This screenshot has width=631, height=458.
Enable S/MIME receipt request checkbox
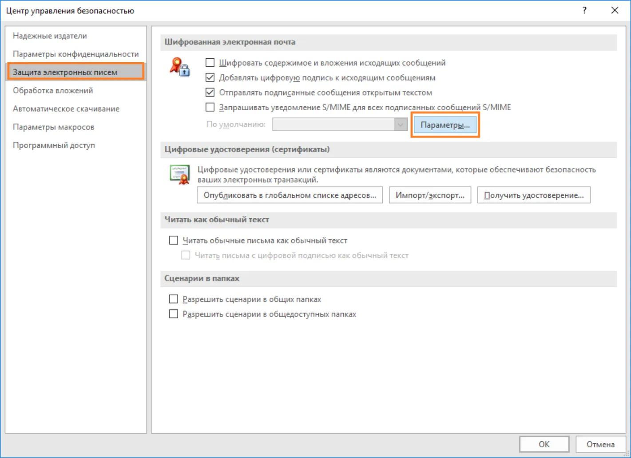tap(210, 107)
